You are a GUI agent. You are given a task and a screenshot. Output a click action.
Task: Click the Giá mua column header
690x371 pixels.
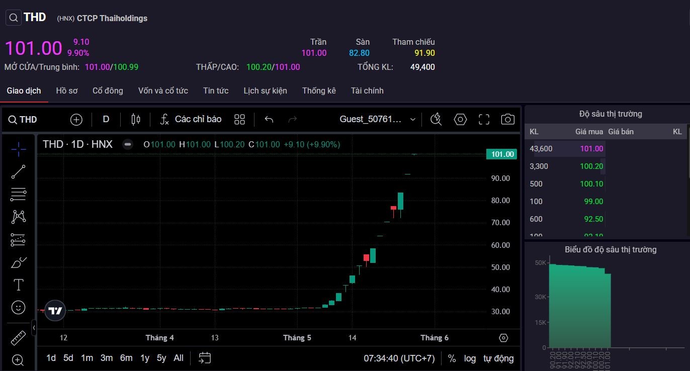(589, 132)
